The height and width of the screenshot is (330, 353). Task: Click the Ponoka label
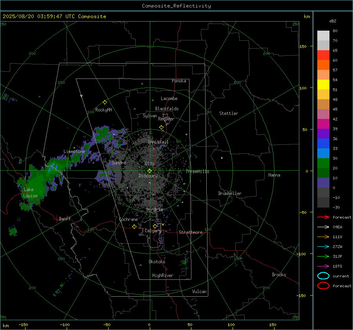point(179,81)
